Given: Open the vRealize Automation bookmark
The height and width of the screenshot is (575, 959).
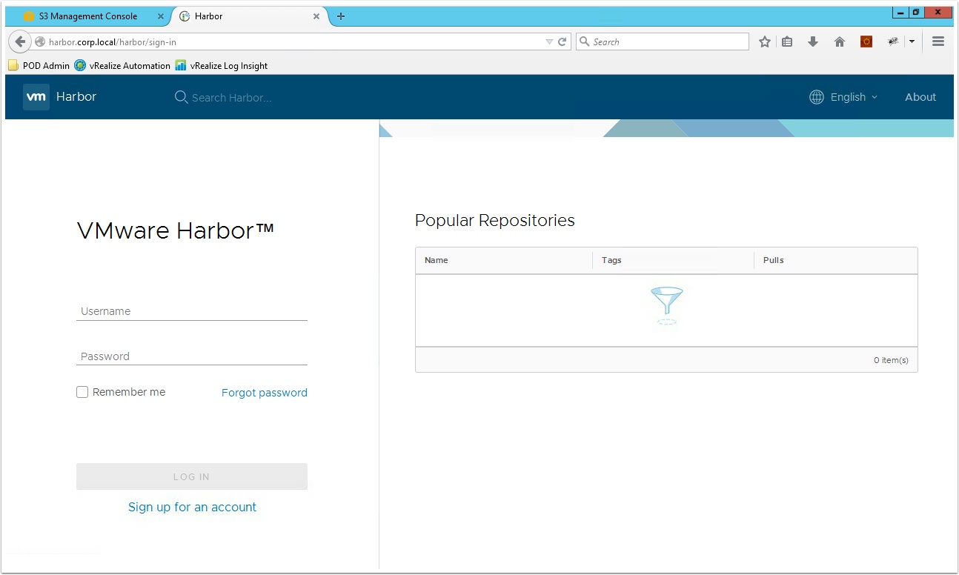Looking at the screenshot, I should point(122,66).
